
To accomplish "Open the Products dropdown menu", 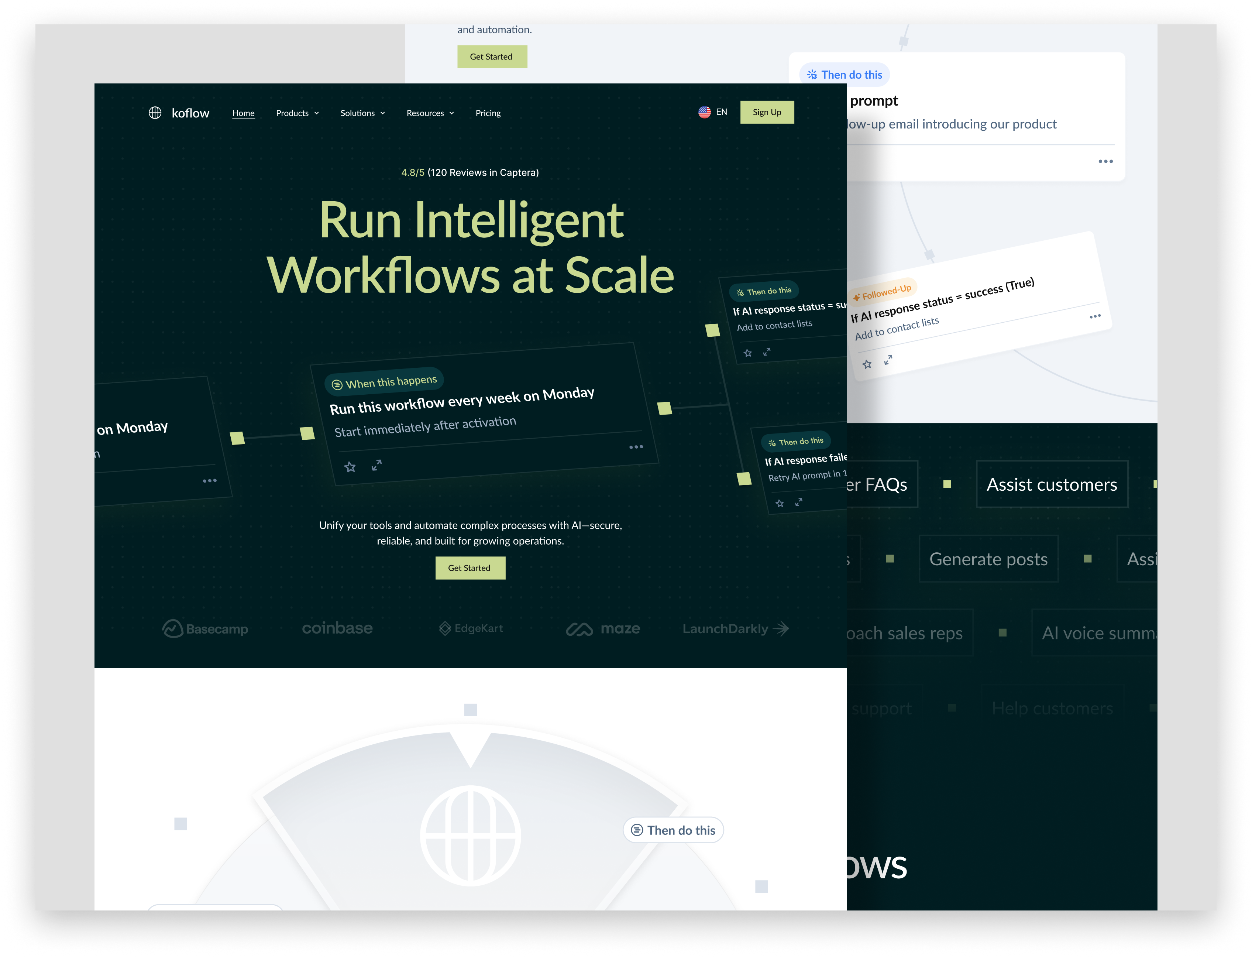I will 297,113.
